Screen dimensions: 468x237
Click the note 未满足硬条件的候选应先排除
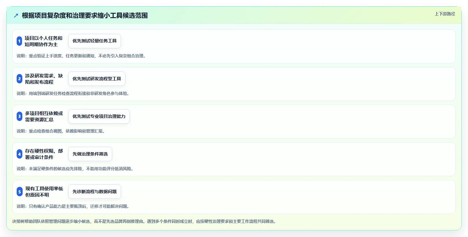tap(75, 169)
